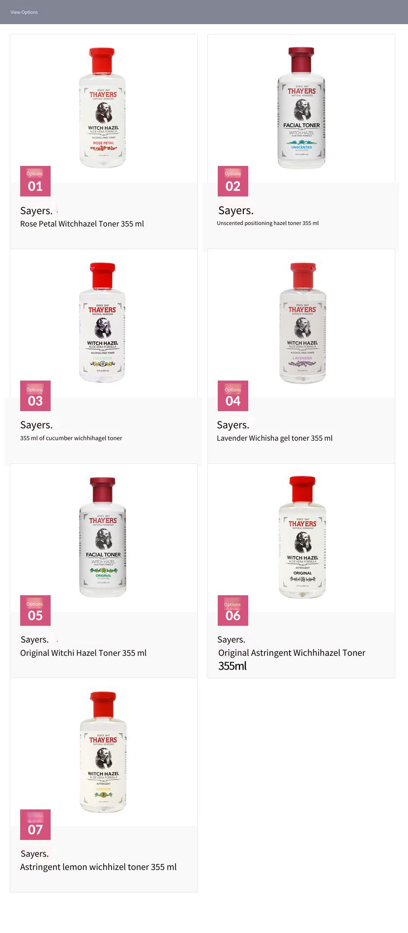This screenshot has width=408, height=933.
Task: Click Lavender Wichisha gel toner 355 ml text
Action: [x=275, y=438]
